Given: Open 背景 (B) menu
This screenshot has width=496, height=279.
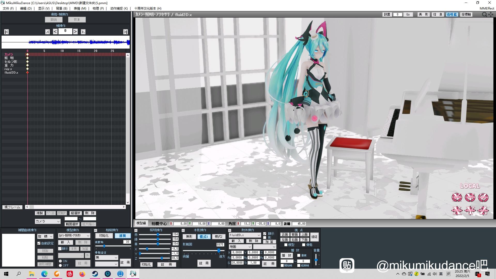Looking at the screenshot, I should pos(61,8).
